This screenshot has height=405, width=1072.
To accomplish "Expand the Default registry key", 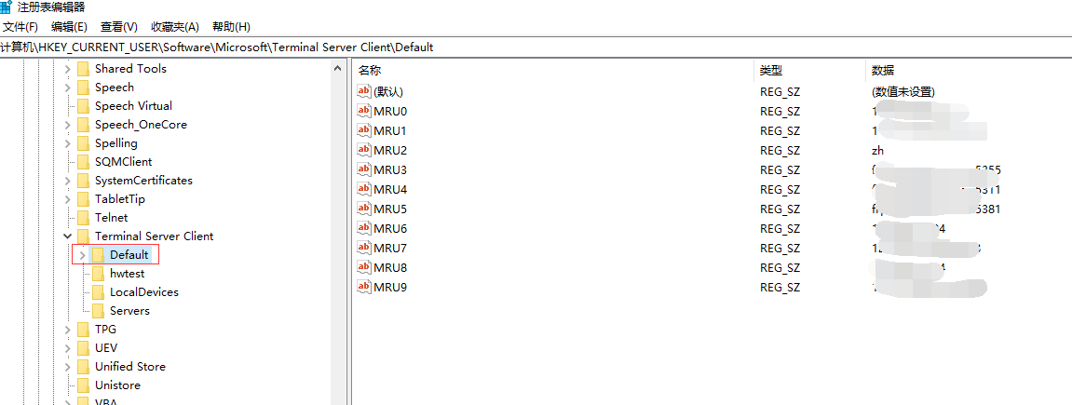I will tap(82, 255).
